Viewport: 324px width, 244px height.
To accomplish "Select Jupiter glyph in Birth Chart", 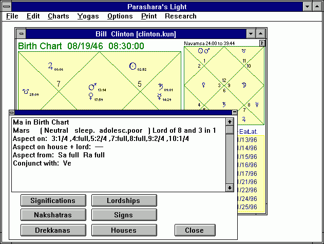I will pyautogui.click(x=50, y=66).
